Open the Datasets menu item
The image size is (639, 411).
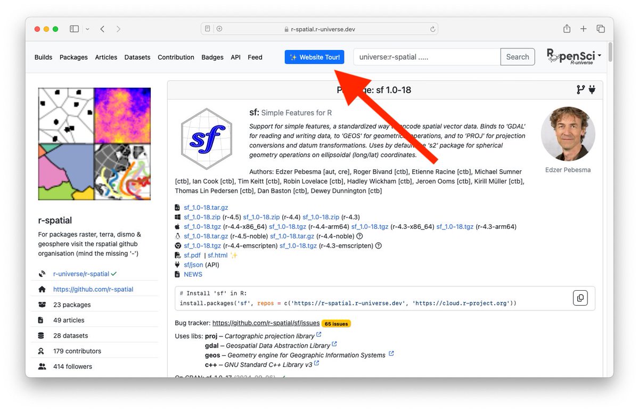click(137, 57)
